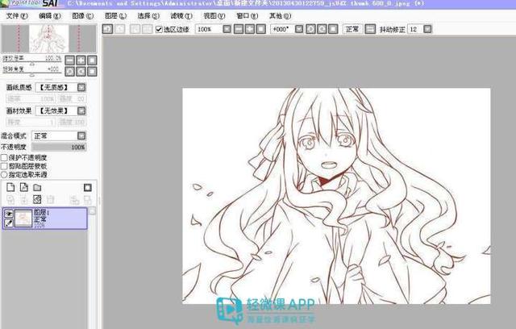Click the navigator zoom out minus icon
516x329 pixels.
click(x=70, y=60)
